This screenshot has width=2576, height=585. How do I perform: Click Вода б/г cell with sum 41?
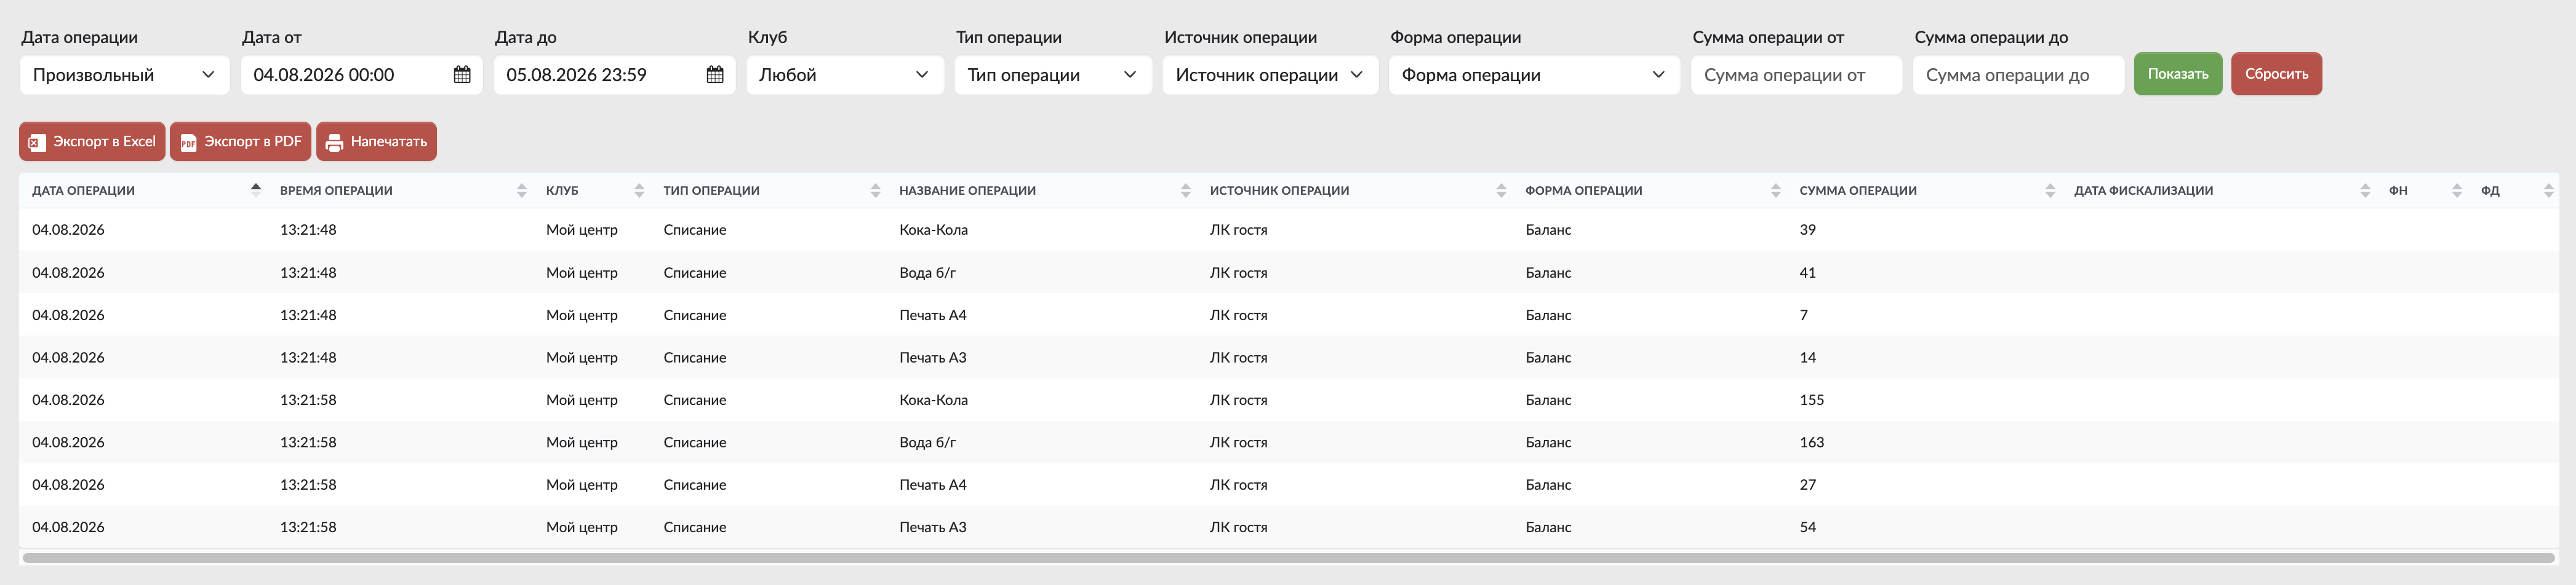[927, 273]
